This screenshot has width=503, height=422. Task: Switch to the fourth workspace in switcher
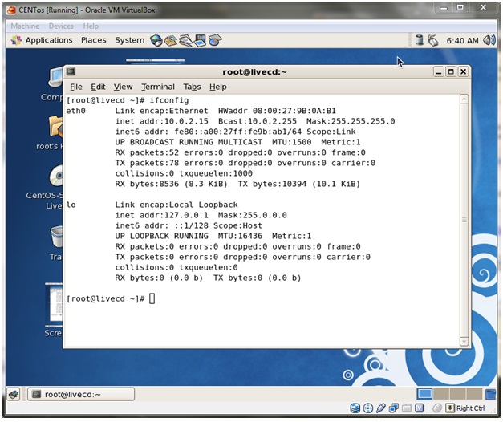tap(474, 394)
